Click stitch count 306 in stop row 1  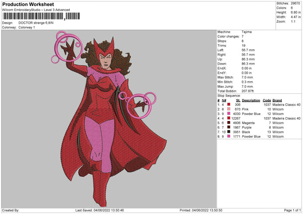[237, 104]
